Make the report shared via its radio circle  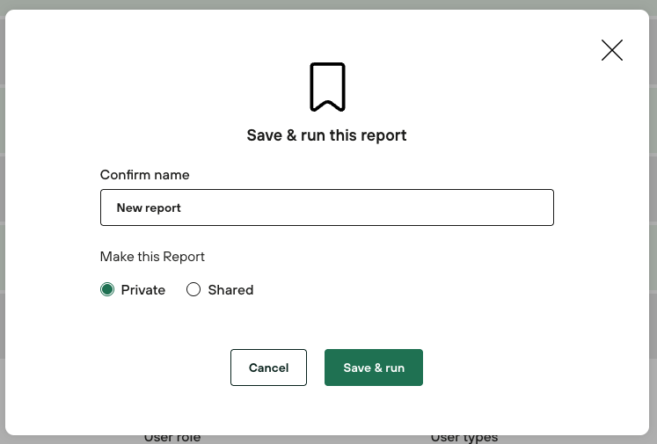pyautogui.click(x=193, y=290)
